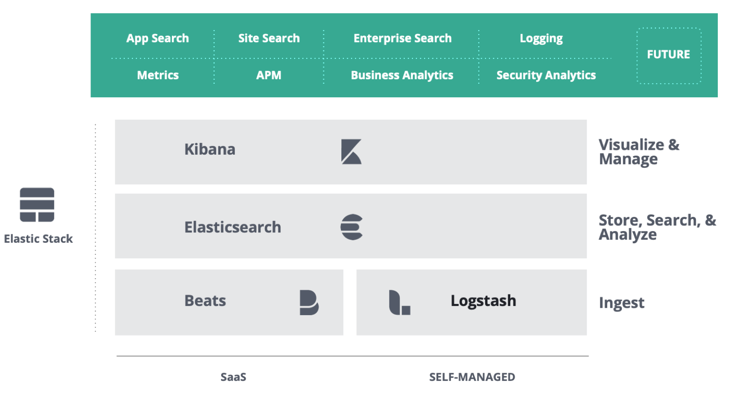729x393 pixels.
Task: Click the Elastic Stack icon
Action: [37, 205]
